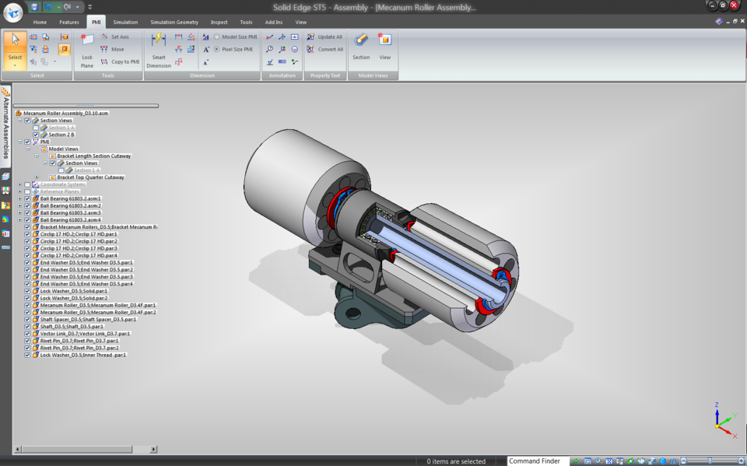Click Copy to PMI

124,61
